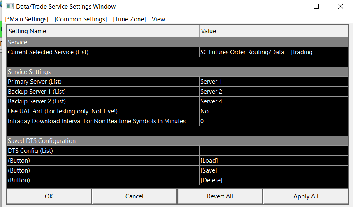Click the settings window title bar icon

click(x=9, y=7)
